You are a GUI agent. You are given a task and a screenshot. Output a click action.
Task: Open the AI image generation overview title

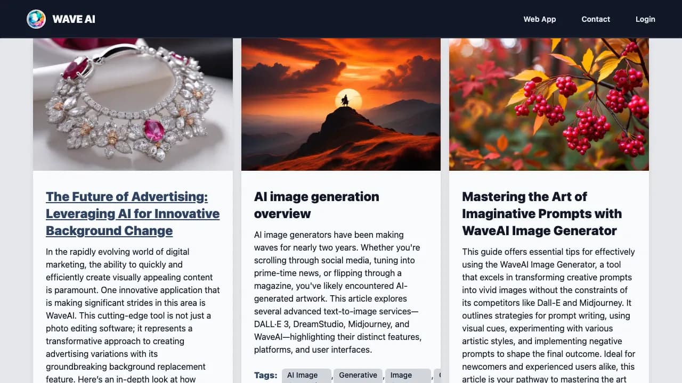(316, 205)
